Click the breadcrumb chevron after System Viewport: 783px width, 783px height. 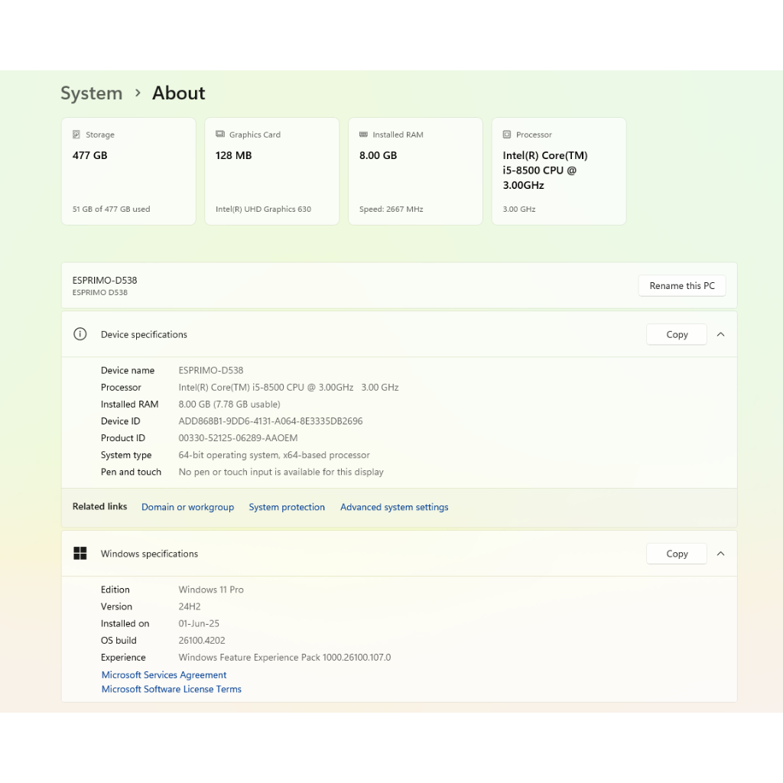click(x=138, y=93)
